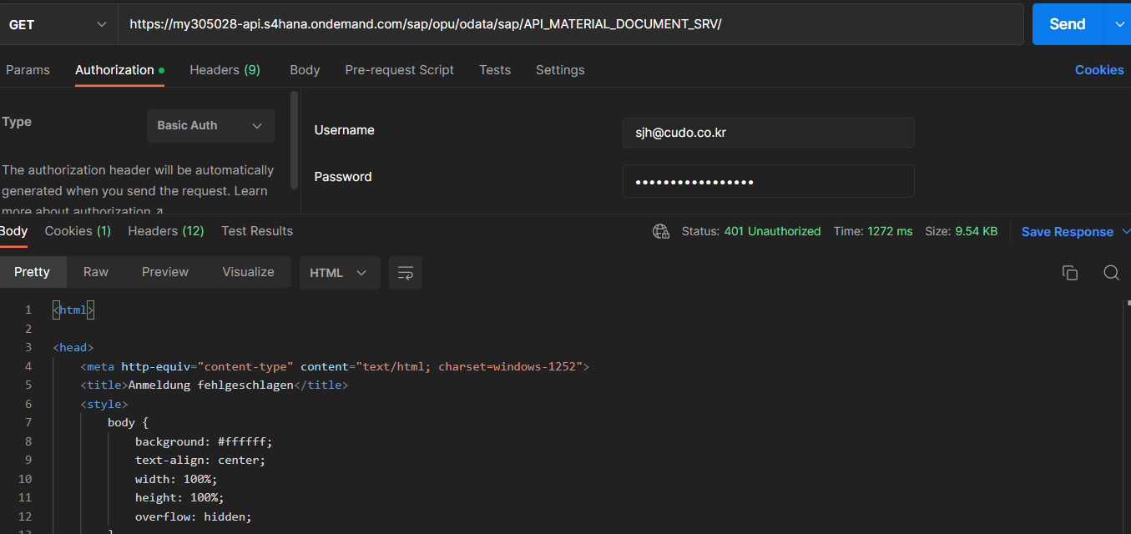Click the network globe icon near Status
The width and height of the screenshot is (1131, 534).
(x=661, y=231)
